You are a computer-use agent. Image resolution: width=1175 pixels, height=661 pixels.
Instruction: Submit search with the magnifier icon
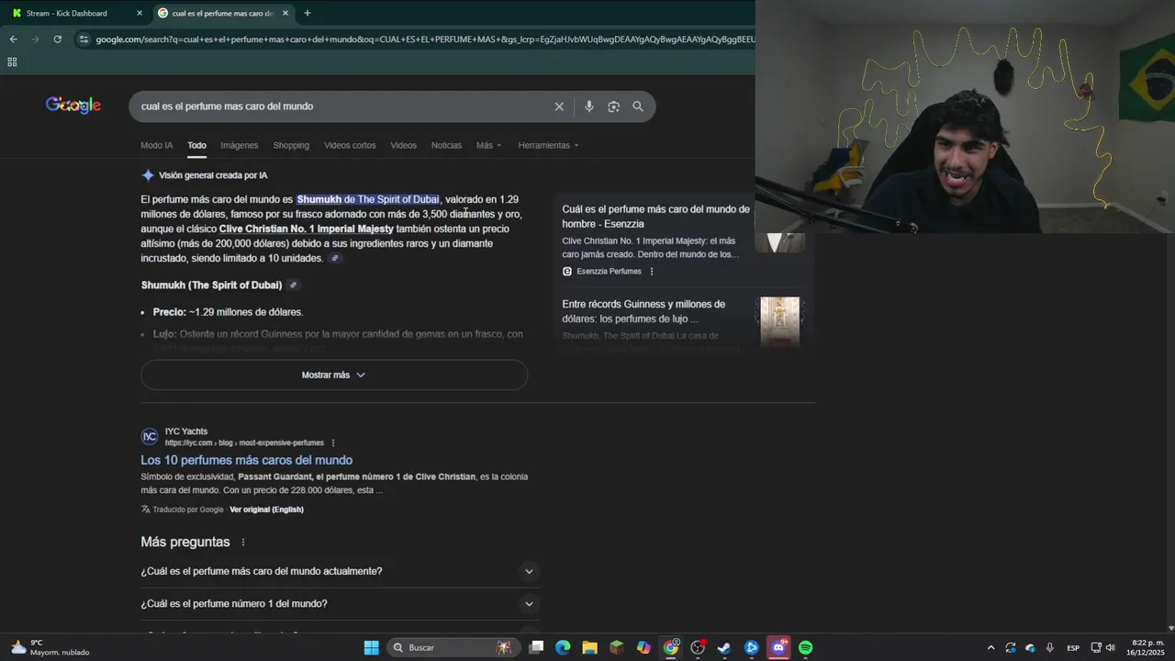tap(638, 106)
